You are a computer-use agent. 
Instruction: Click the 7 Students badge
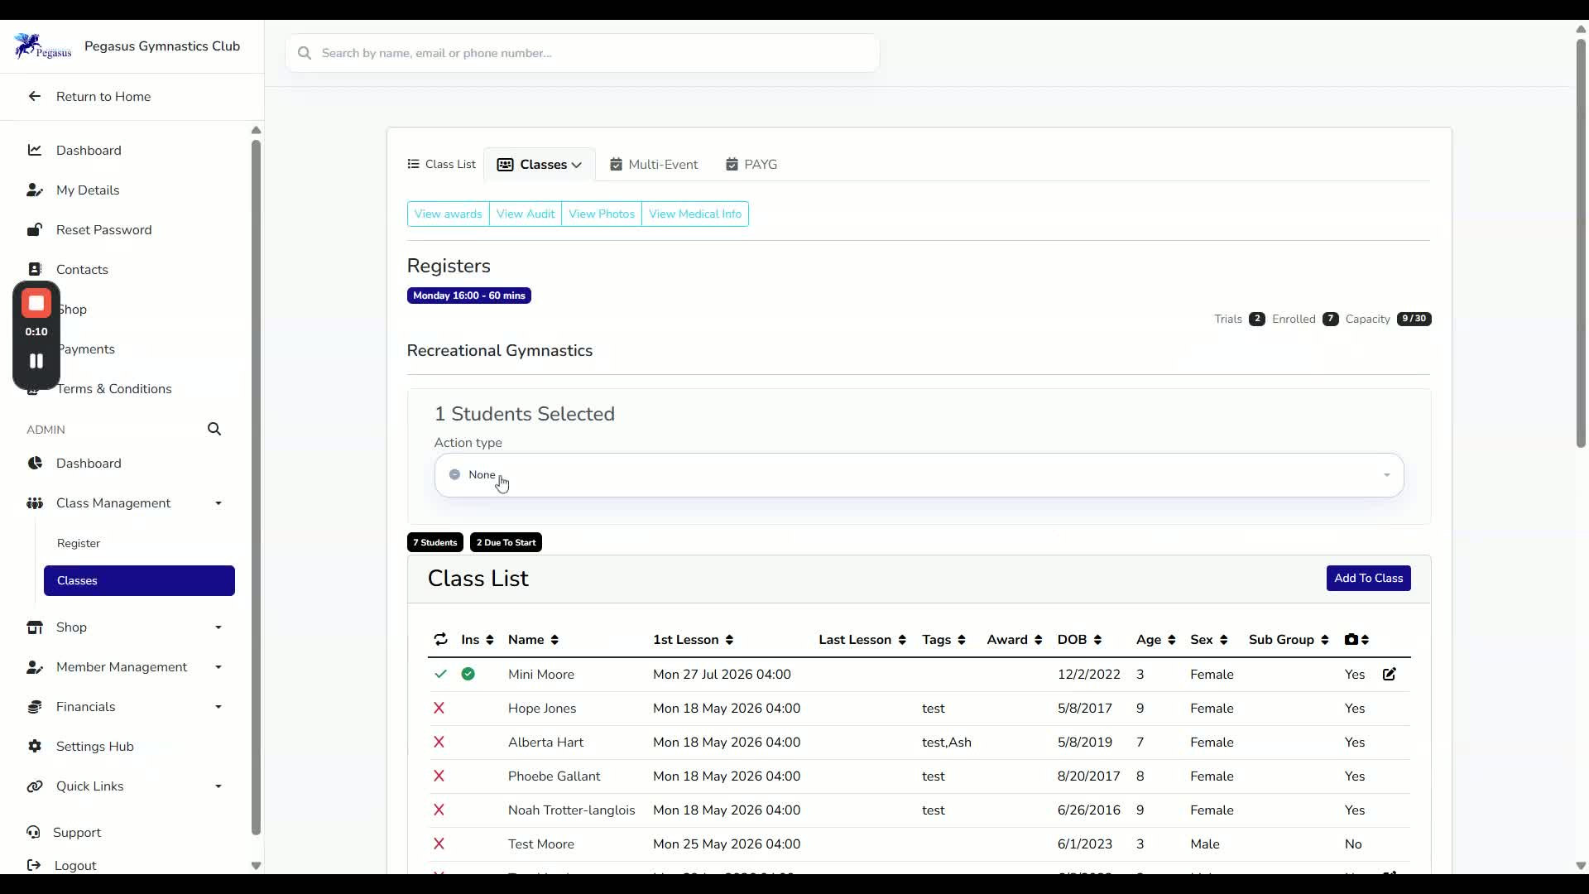click(434, 542)
